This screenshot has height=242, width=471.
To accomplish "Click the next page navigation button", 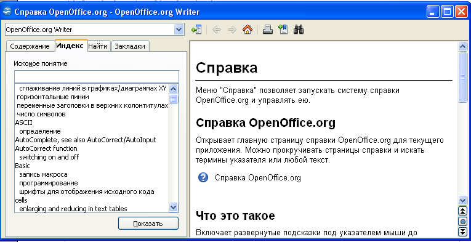I will [462, 232].
